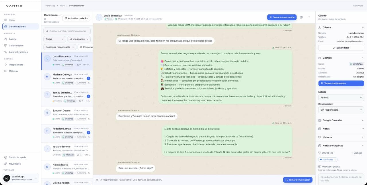Open Lucía Bentancur conversation in list
This screenshot has width=367, height=185.
(67, 61)
